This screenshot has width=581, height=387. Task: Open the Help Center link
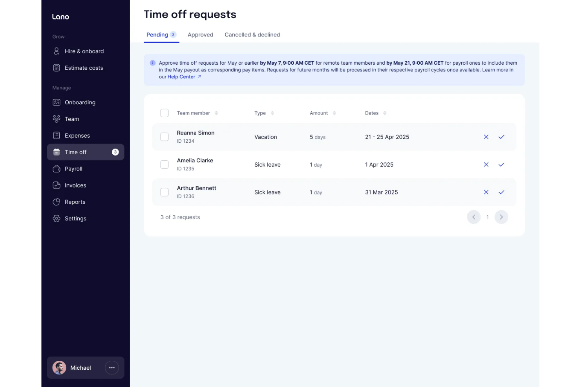[x=181, y=77]
